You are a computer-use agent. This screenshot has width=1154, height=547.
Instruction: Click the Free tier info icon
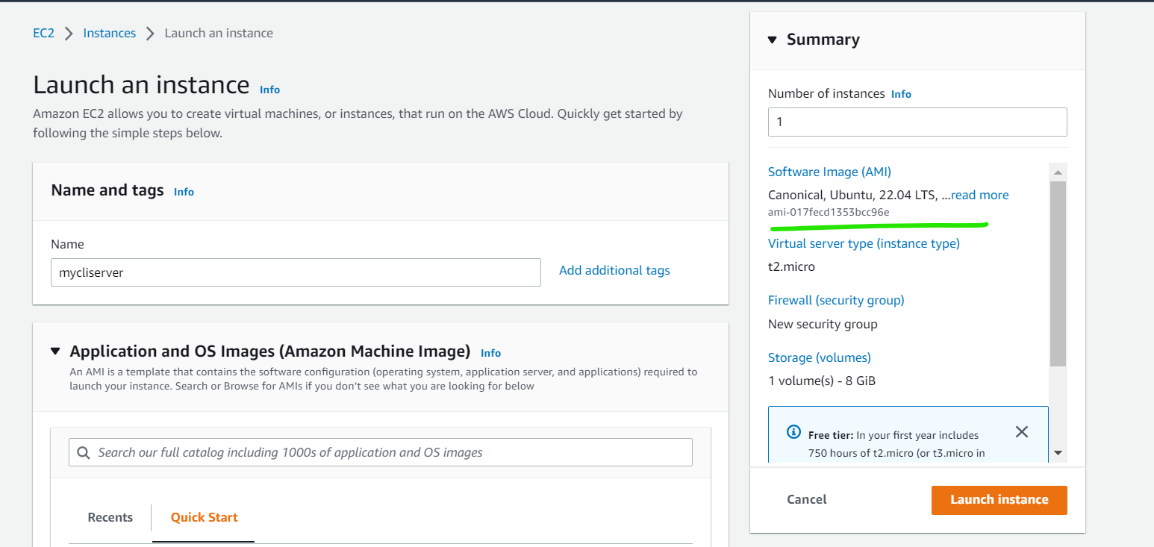[793, 432]
